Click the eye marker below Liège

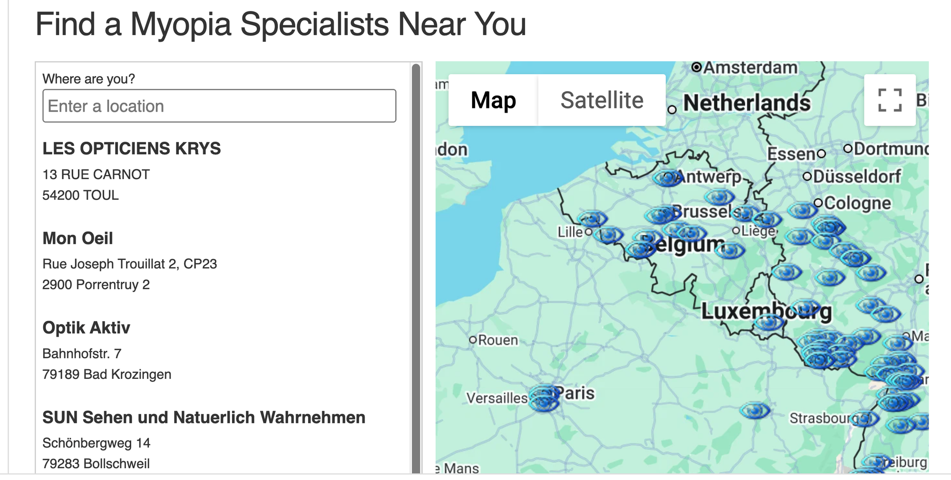click(x=729, y=250)
